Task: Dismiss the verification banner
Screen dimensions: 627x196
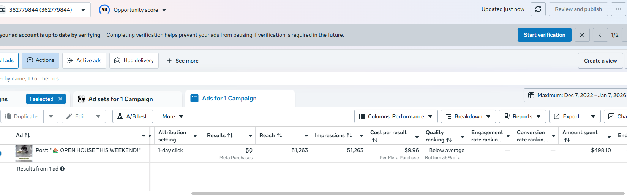Action: click(582, 35)
